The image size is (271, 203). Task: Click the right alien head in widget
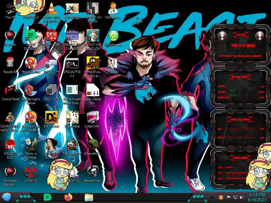[260, 36]
